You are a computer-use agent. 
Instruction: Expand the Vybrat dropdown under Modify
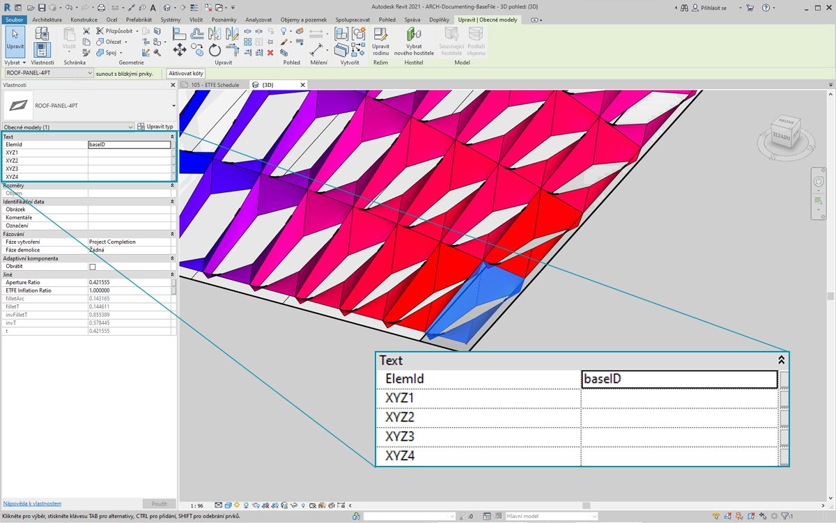[14, 63]
